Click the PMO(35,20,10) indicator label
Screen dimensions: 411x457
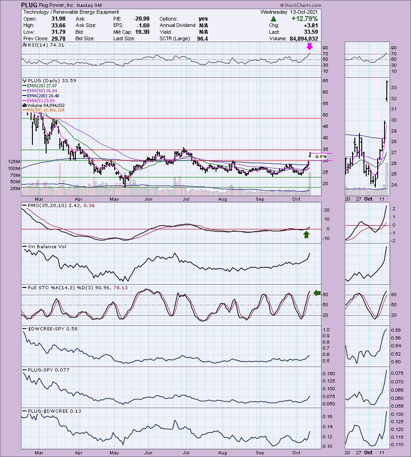click(x=59, y=206)
